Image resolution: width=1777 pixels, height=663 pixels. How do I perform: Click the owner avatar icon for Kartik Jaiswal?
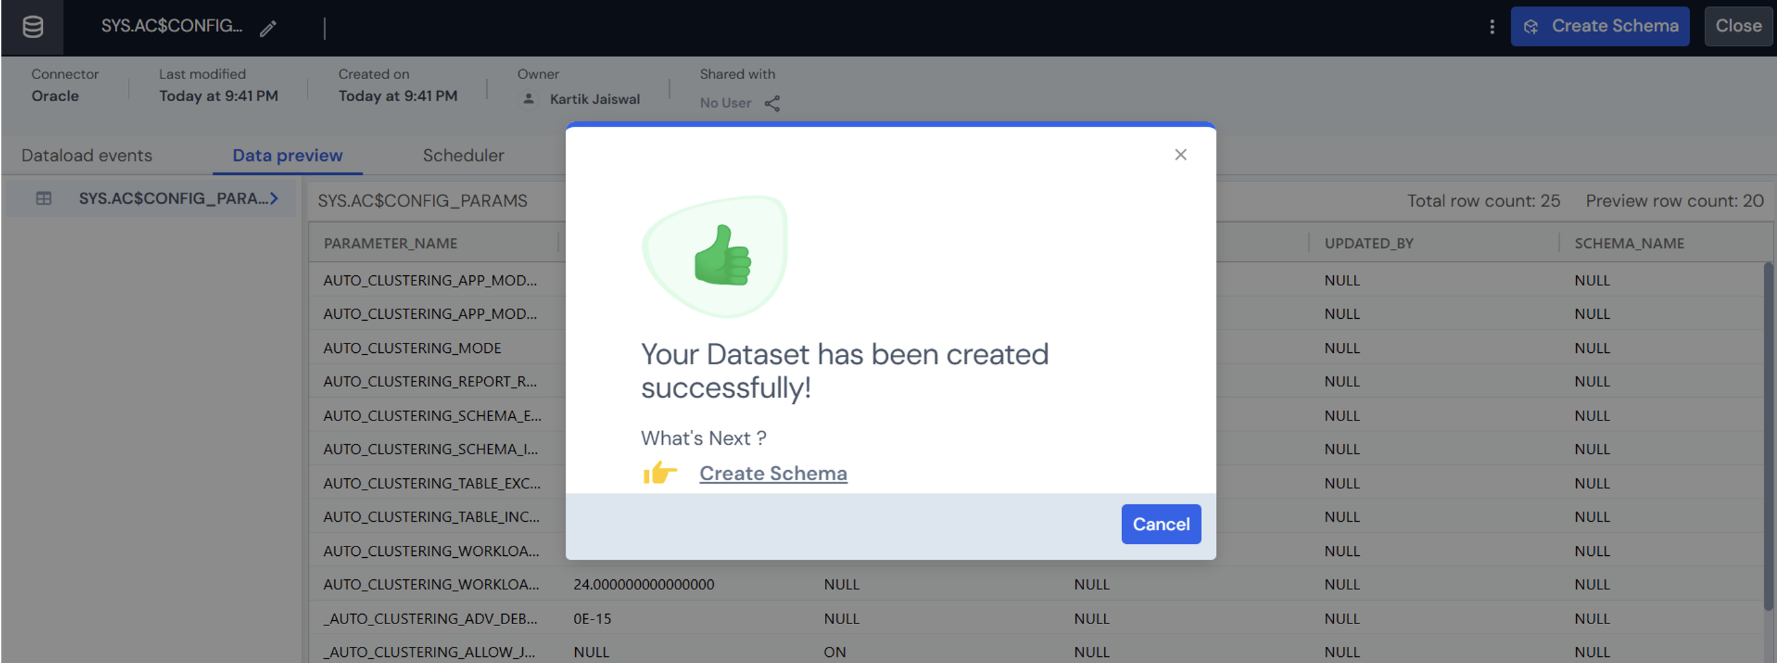click(528, 99)
